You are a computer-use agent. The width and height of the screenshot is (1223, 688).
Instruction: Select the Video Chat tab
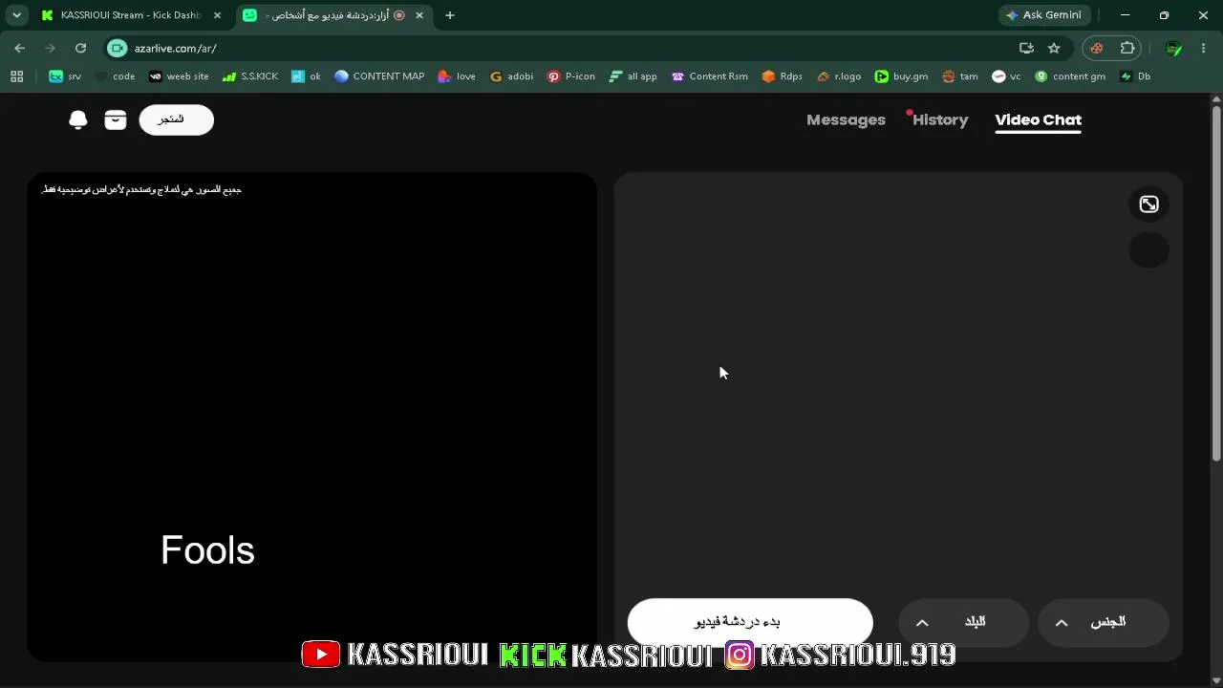(x=1038, y=119)
